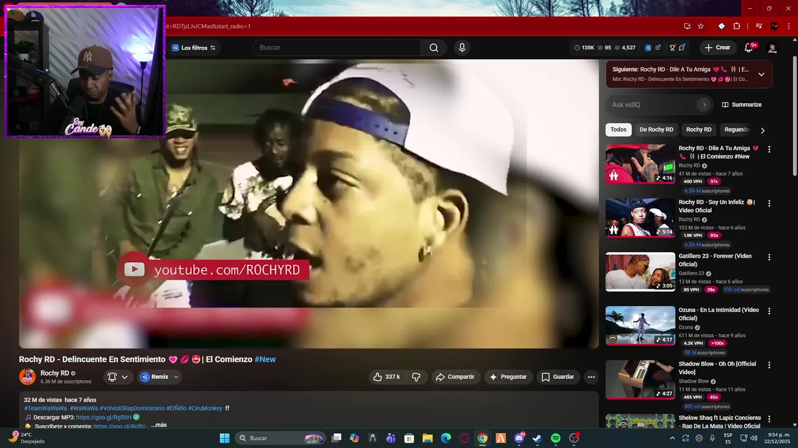Open Dile A Tu Amiga thumbnail
798x448 pixels.
click(640, 164)
